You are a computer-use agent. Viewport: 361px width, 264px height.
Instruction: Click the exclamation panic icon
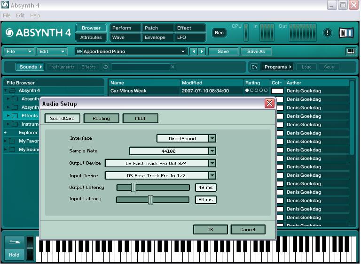(x=327, y=33)
